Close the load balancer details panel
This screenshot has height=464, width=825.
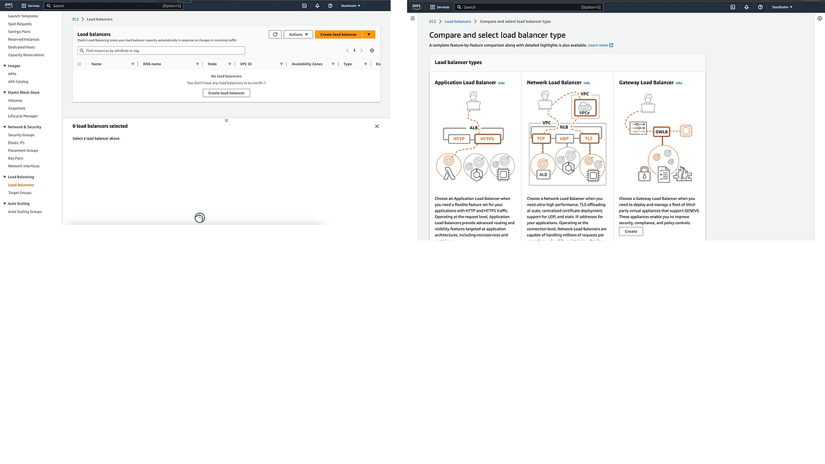376,126
